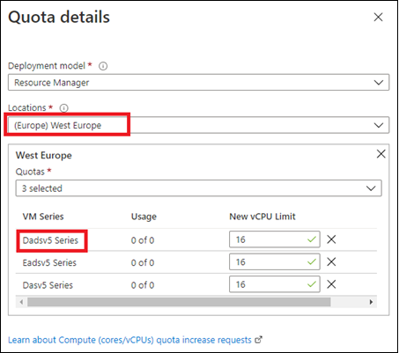Close the Quota details panel

(x=378, y=17)
